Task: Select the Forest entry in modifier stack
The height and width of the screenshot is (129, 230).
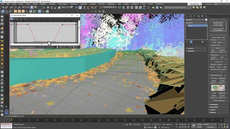Action: coord(196,26)
